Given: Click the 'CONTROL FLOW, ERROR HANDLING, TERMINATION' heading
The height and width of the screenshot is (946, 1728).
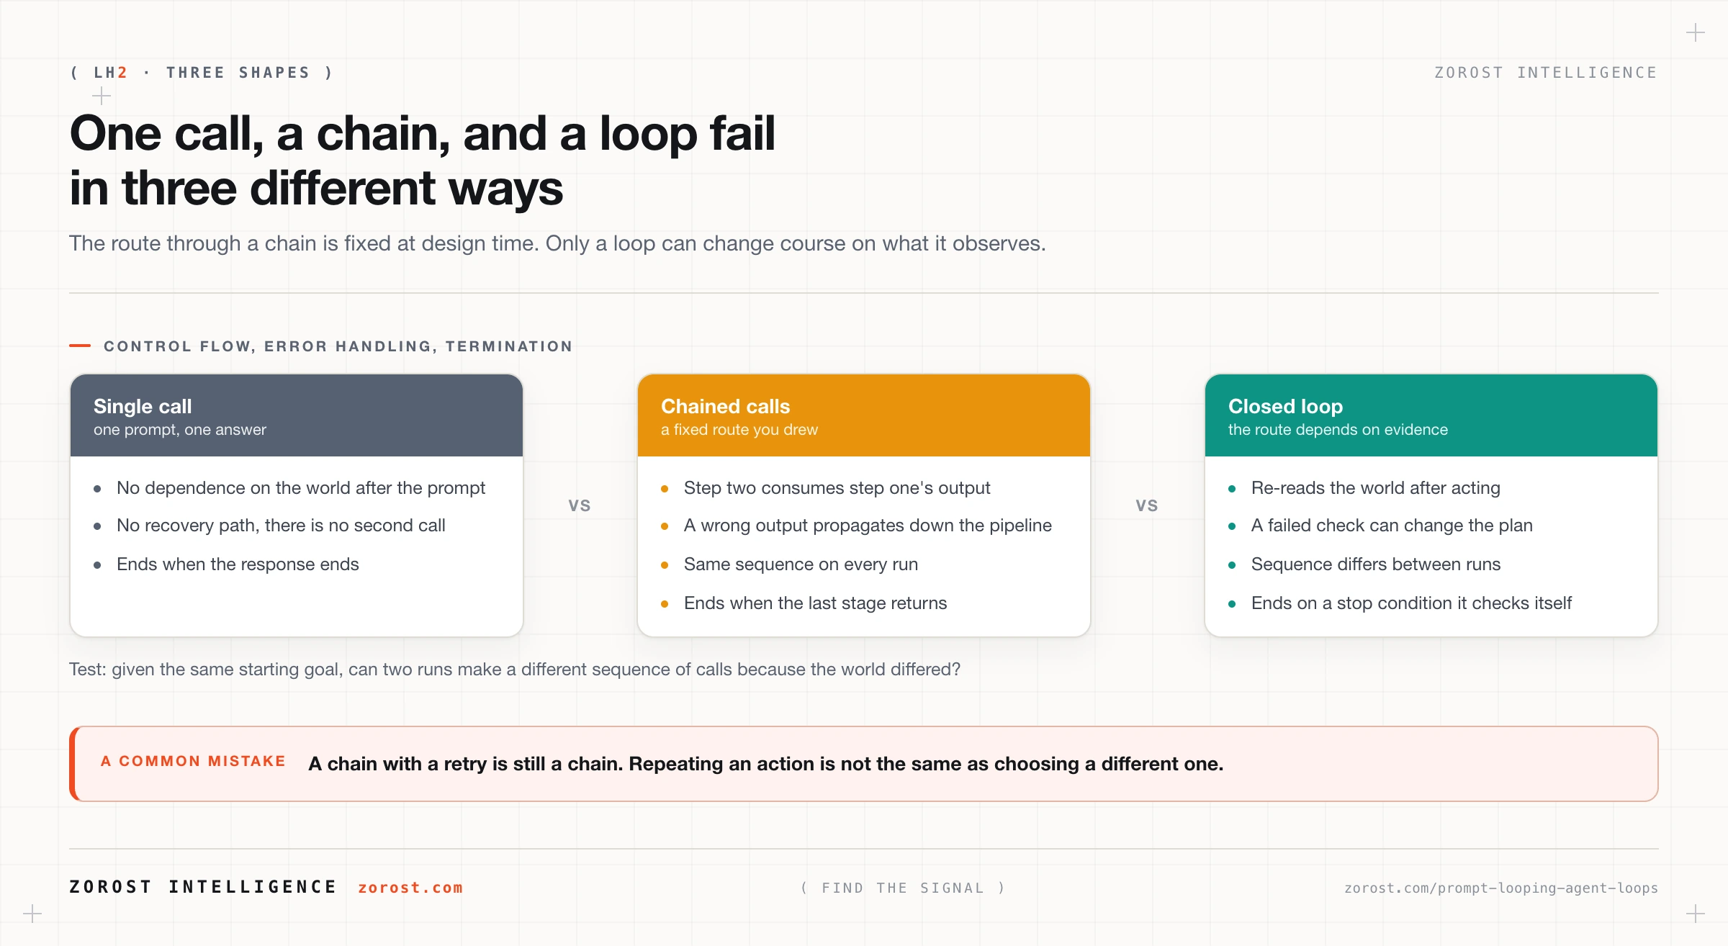Looking at the screenshot, I should pyautogui.click(x=338, y=346).
